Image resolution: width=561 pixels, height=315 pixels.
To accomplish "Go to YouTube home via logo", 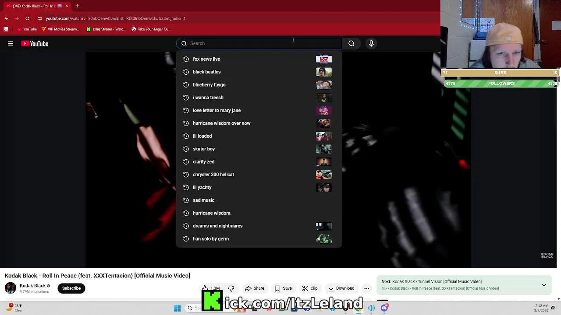I will coord(35,44).
